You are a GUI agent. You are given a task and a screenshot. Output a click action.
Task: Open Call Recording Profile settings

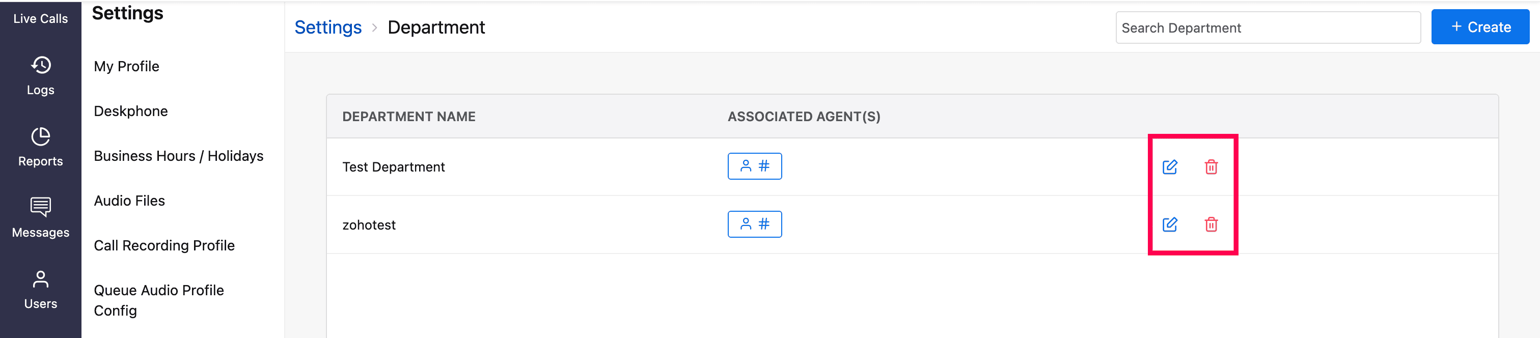coord(164,245)
